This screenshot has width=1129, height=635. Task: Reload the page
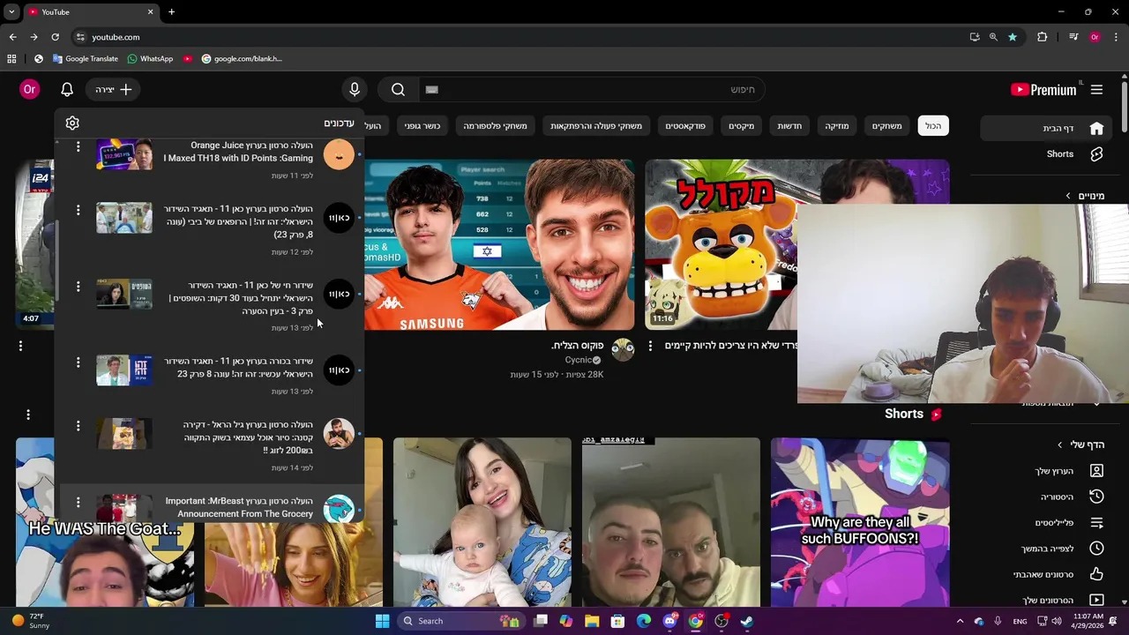pos(55,37)
